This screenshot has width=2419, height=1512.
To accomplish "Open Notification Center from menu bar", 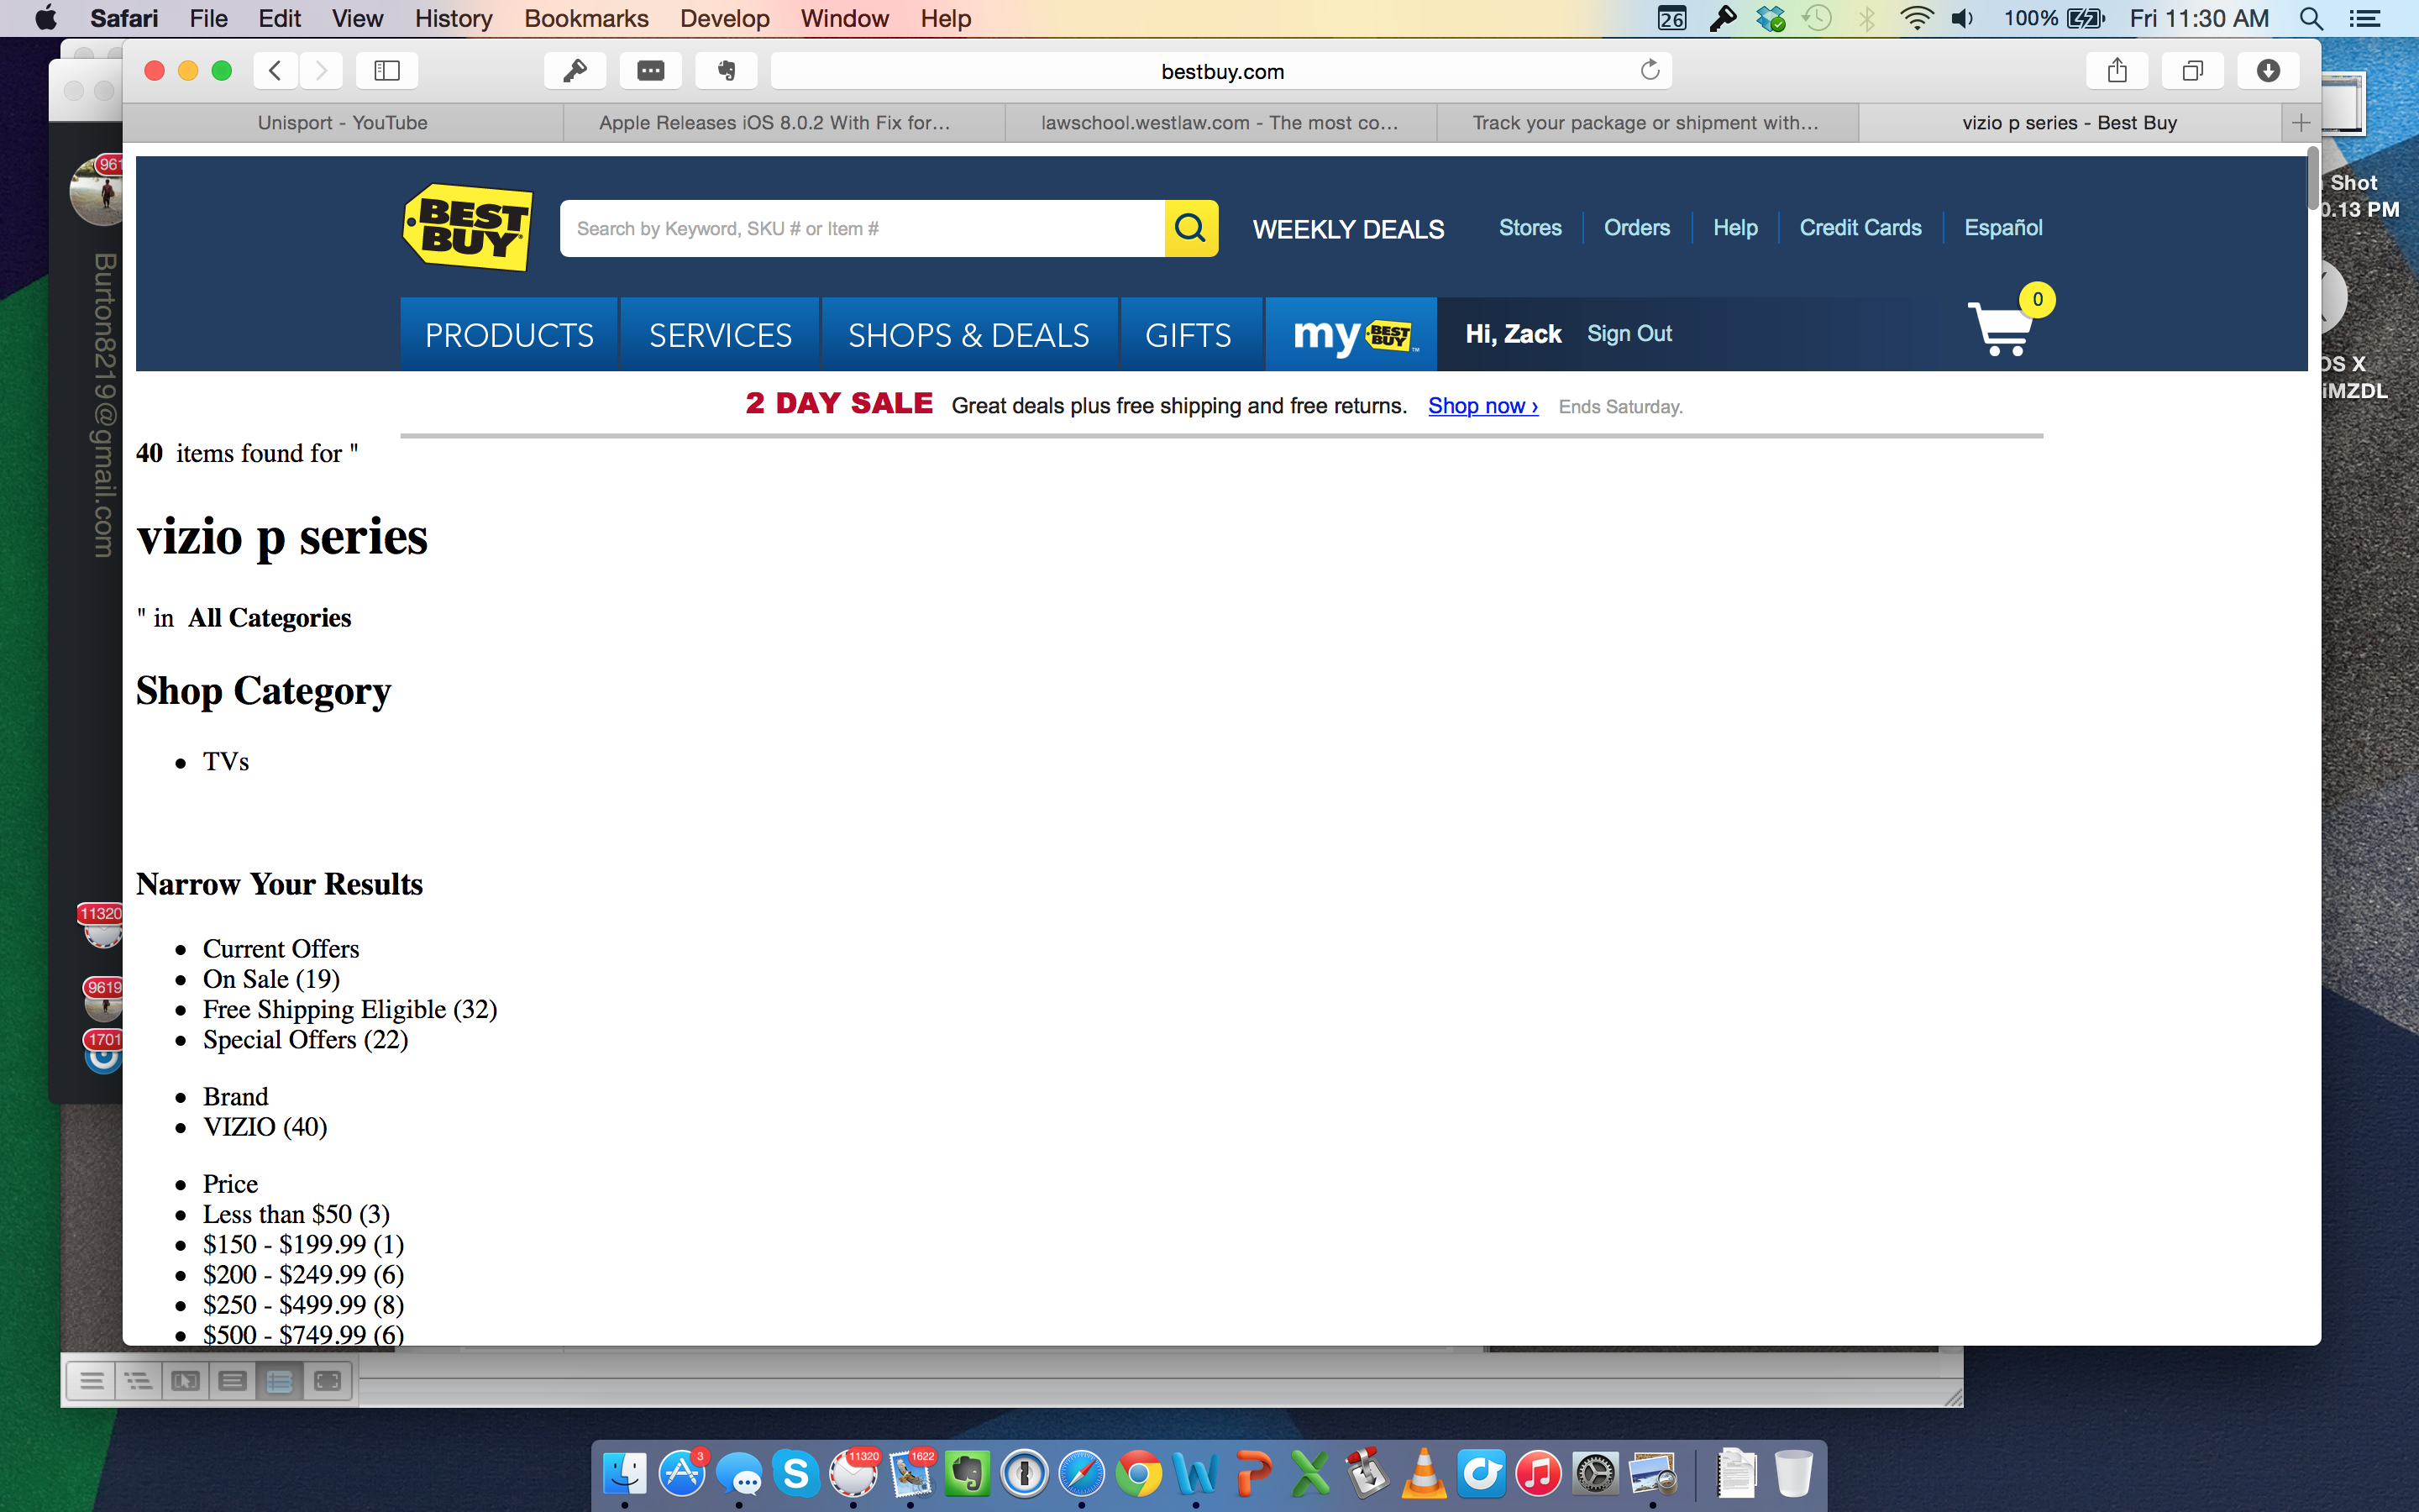I will (2364, 18).
